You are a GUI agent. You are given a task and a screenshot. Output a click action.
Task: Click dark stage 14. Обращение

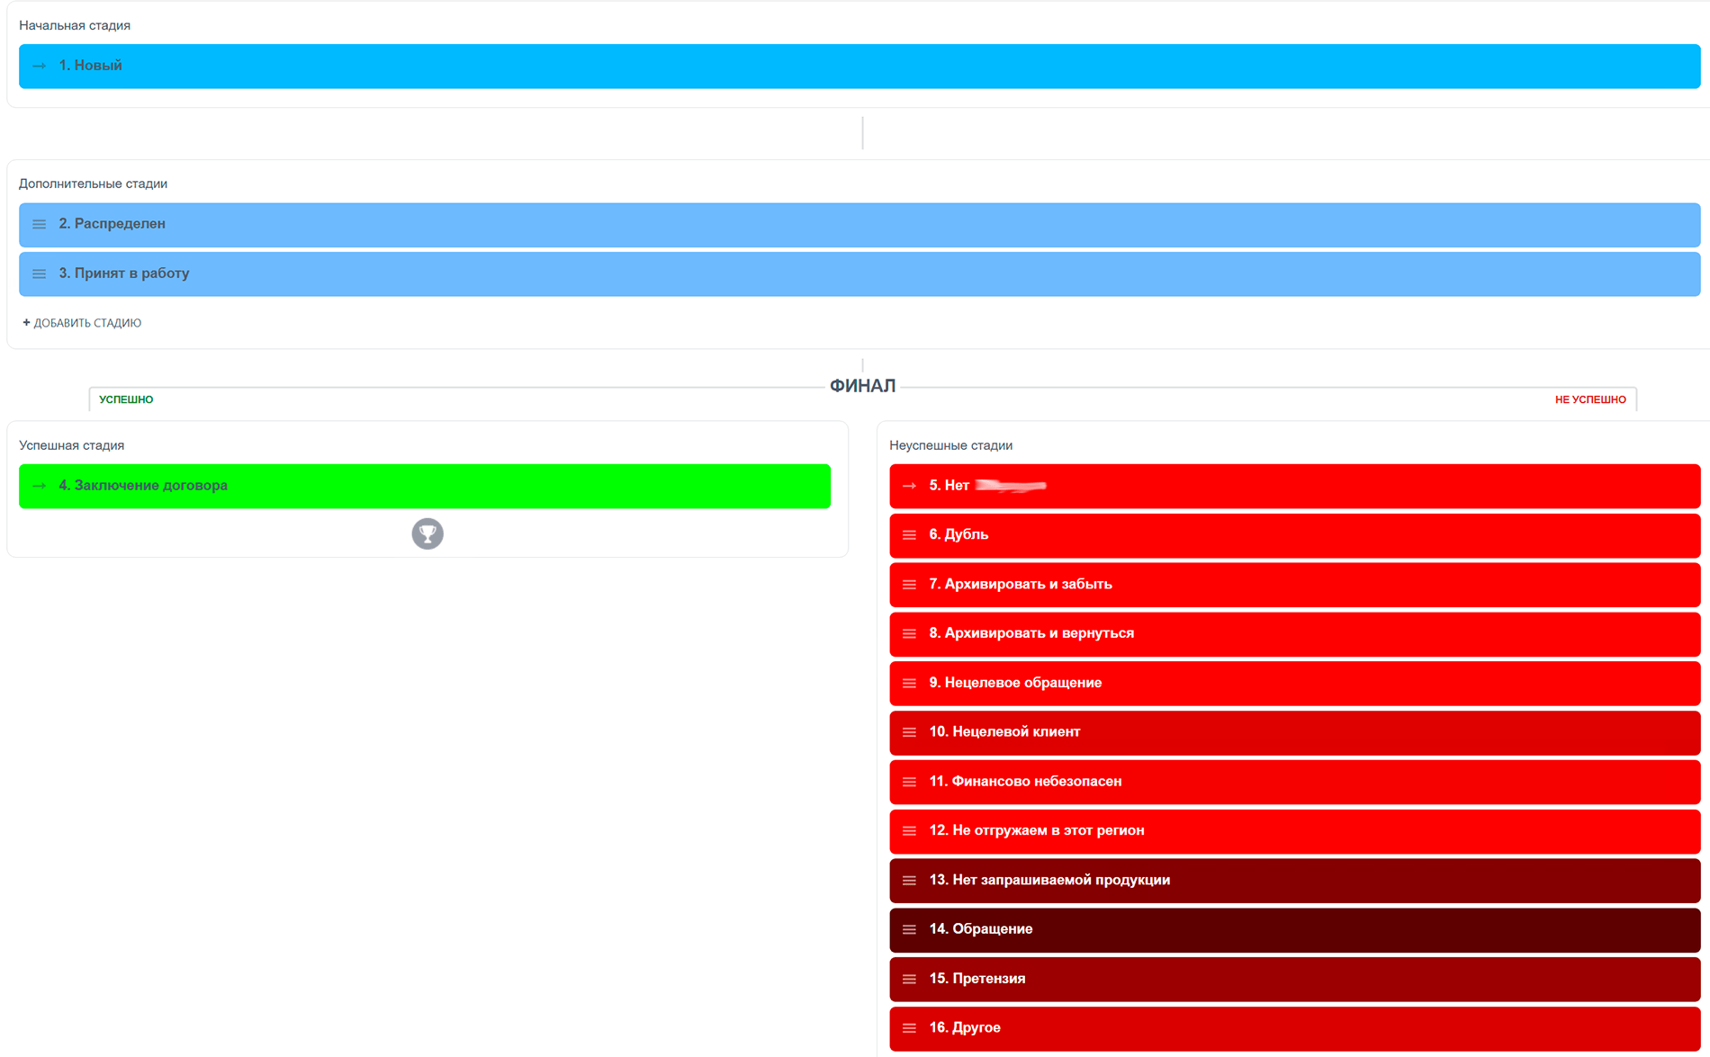[x=1295, y=929]
